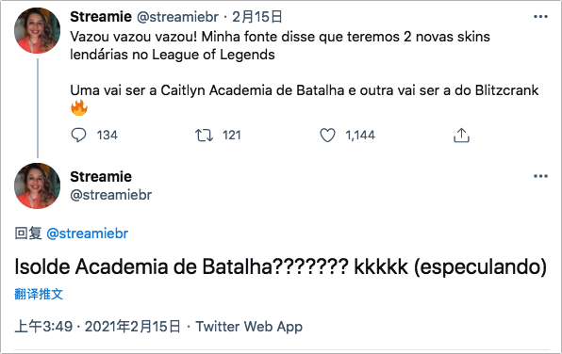Click the retweet arrows icon
562x354 pixels.
(204, 136)
